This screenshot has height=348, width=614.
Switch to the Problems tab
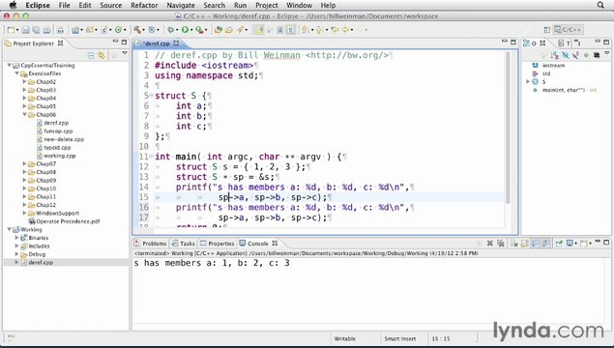tap(151, 244)
